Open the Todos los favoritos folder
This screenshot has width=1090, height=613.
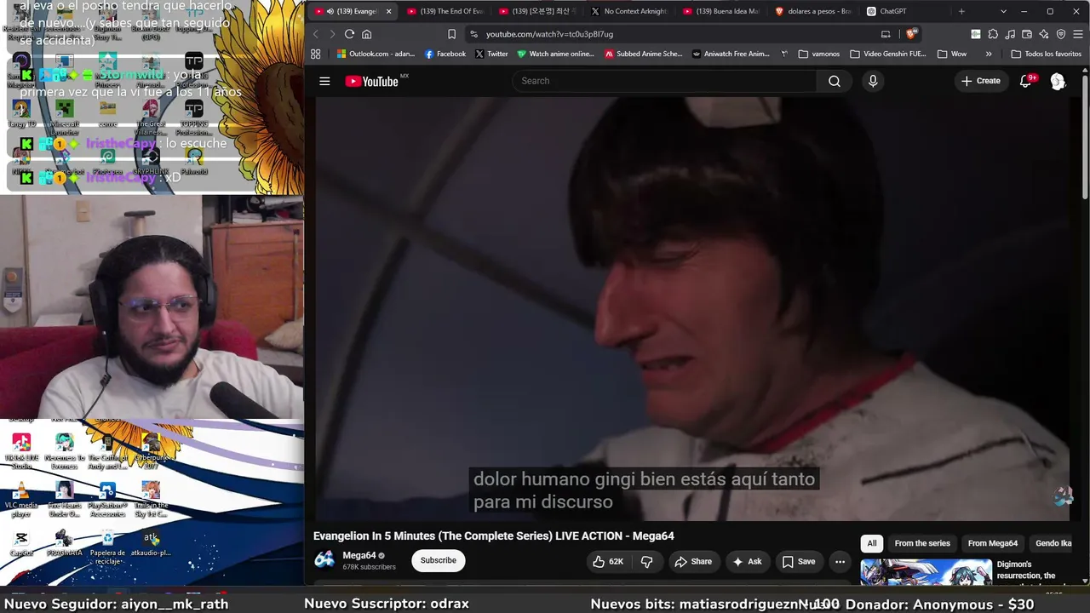tap(1046, 54)
